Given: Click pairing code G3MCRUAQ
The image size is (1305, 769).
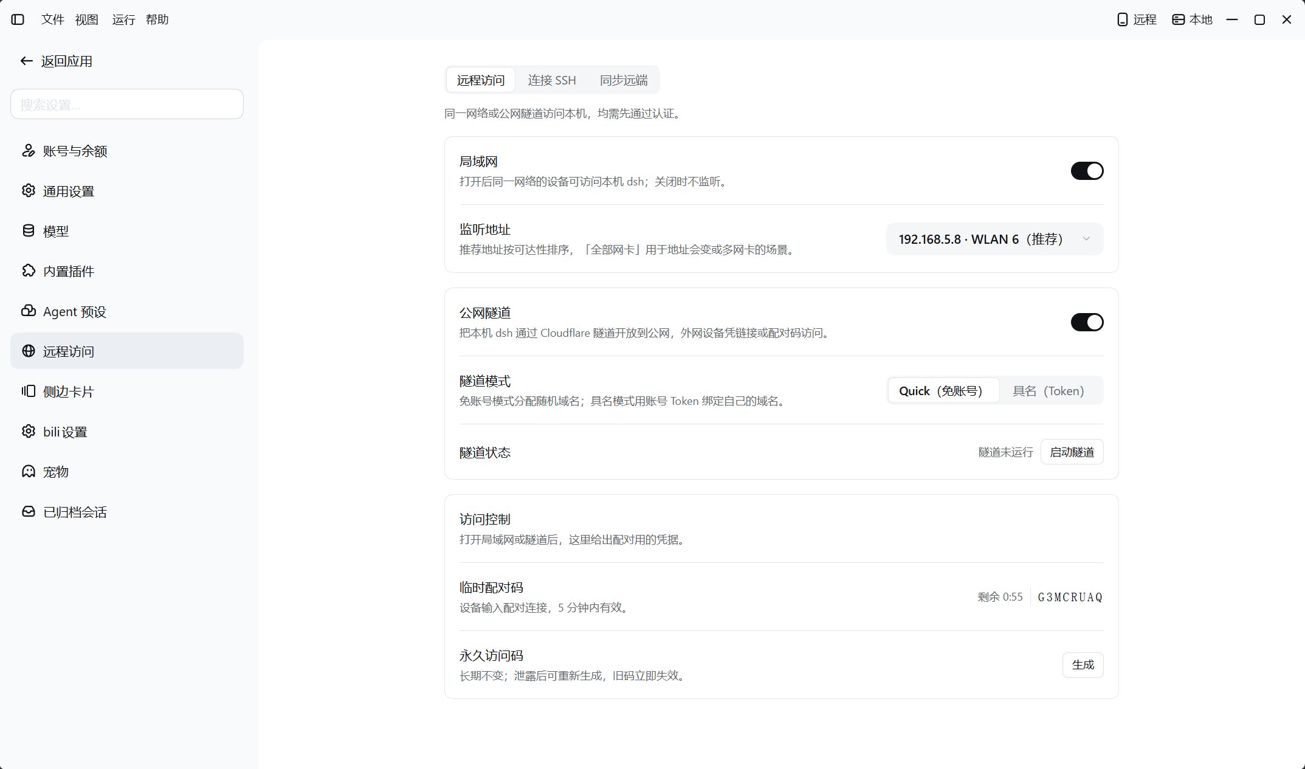Looking at the screenshot, I should [x=1070, y=597].
